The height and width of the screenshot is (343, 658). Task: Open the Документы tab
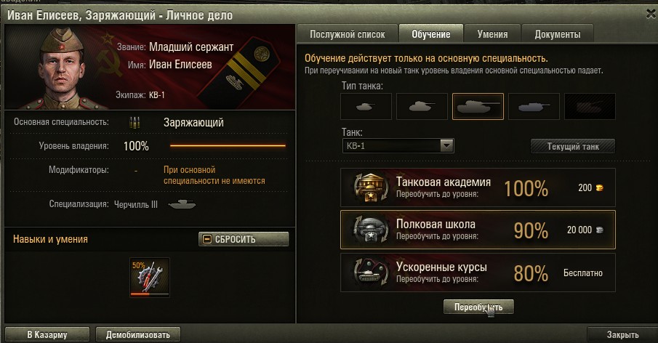point(557,34)
